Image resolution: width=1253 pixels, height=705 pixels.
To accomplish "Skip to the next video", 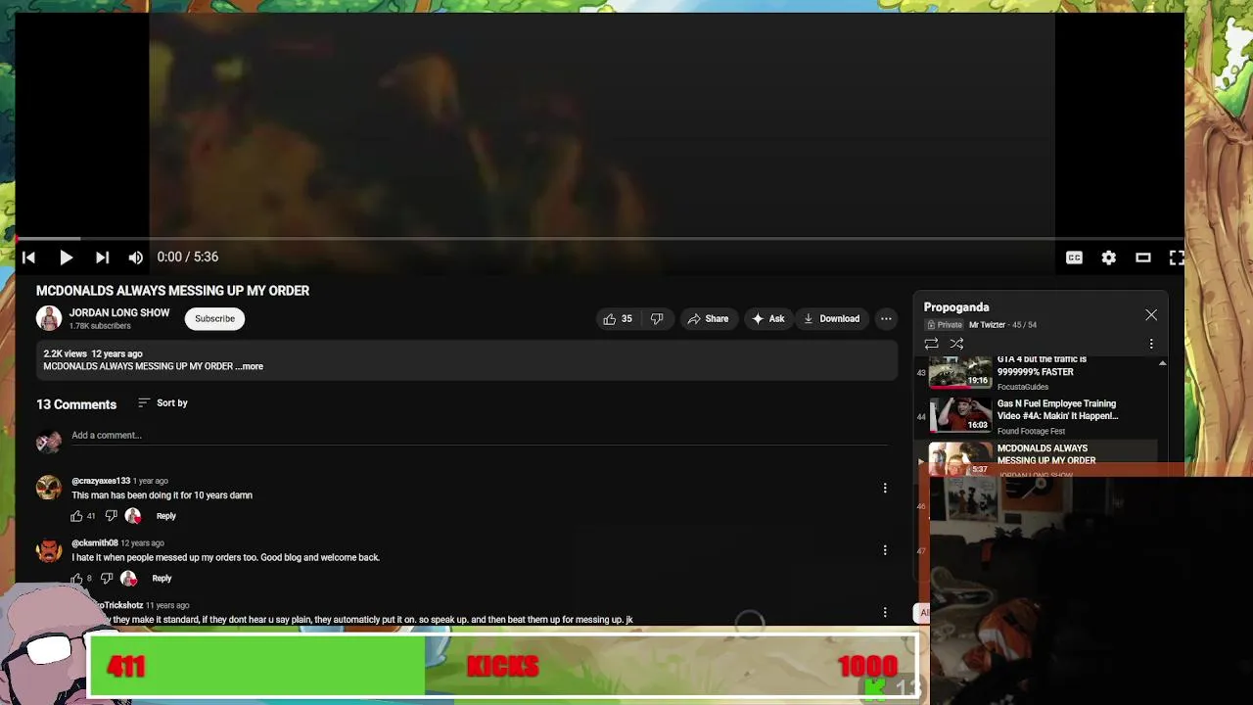I will tap(102, 258).
